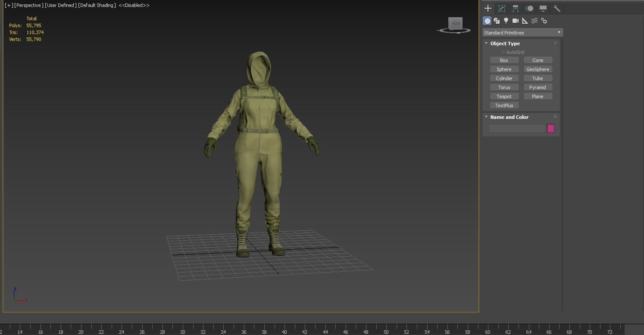Viewport: 644px width, 335px height.
Task: Collapse the Name and Color rollout
Action: (x=486, y=117)
